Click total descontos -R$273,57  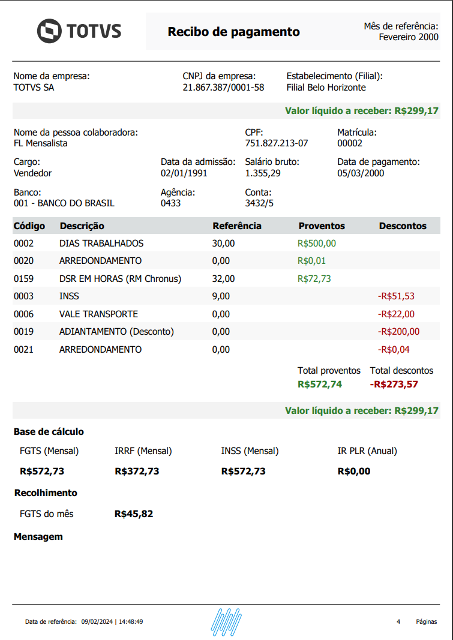pyautogui.click(x=394, y=384)
